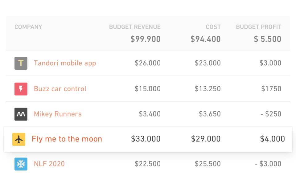Click the red Buzz car control lightning icon
Image resolution: width=296 pixels, height=193 pixels.
click(x=21, y=89)
